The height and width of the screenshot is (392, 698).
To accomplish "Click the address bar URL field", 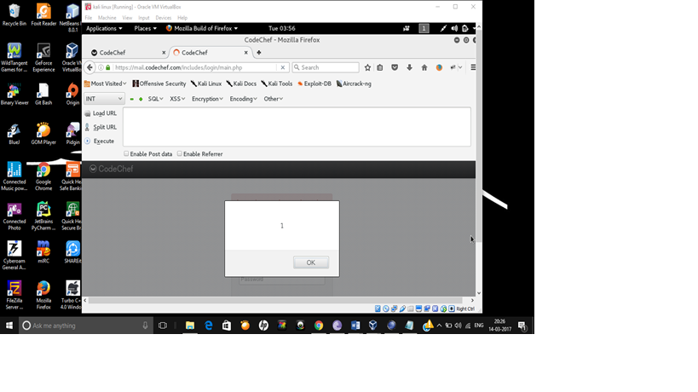I will pos(193,67).
